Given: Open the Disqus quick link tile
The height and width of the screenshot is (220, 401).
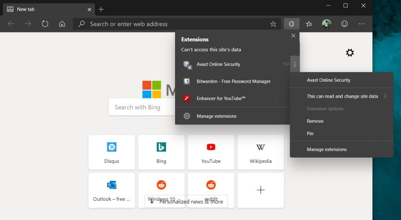Looking at the screenshot, I should (112, 152).
